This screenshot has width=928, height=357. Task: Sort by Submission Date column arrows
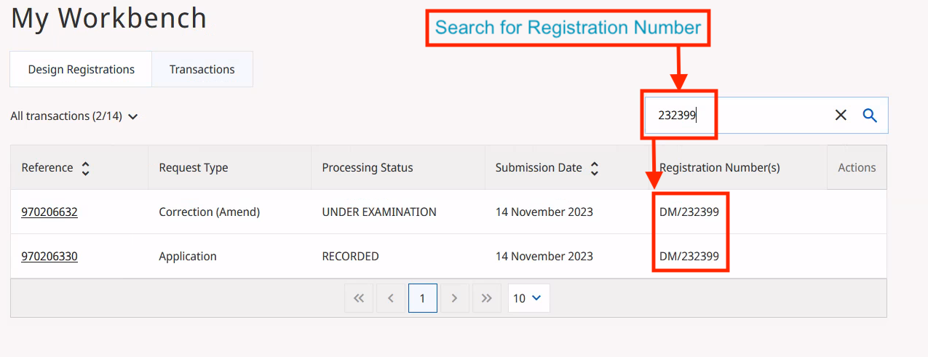pos(595,168)
